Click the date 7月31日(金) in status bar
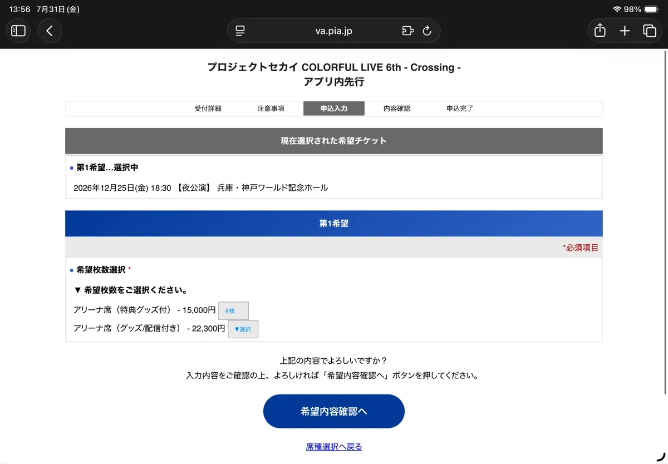 click(58, 9)
